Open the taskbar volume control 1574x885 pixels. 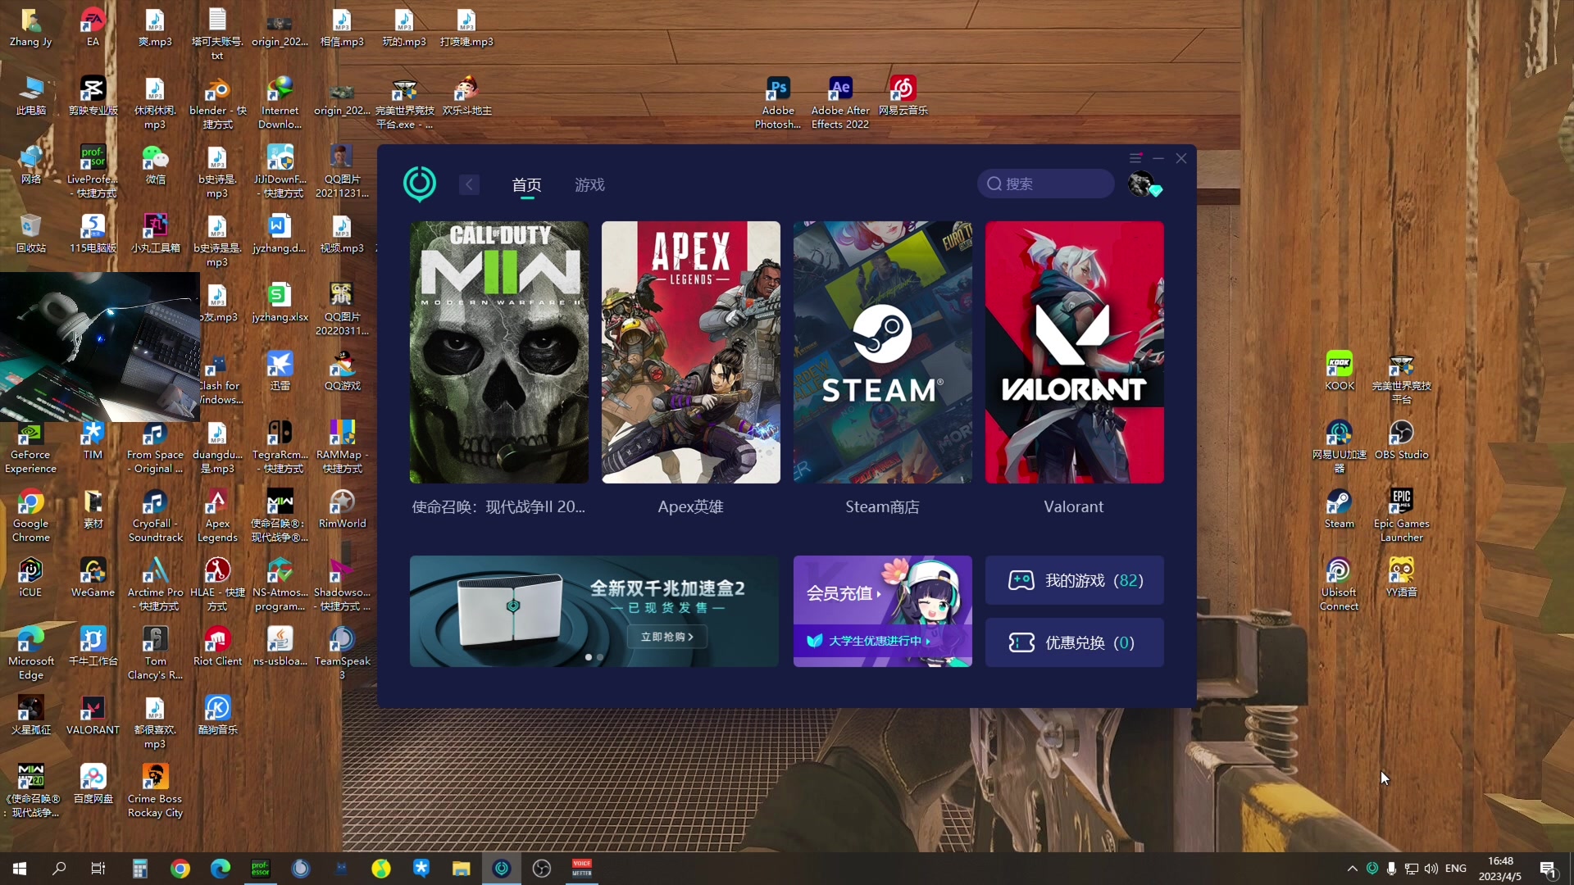coord(1431,869)
